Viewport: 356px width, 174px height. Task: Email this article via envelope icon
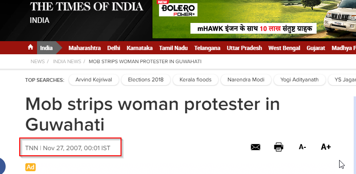[x=256, y=147]
